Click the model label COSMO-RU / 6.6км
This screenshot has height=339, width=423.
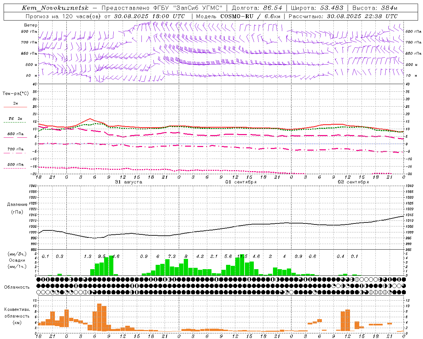[x=250, y=16]
